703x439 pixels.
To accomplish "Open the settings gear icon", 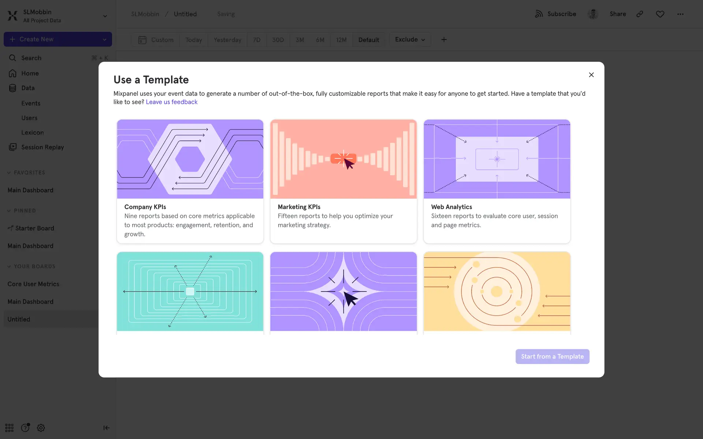I will click(41, 428).
